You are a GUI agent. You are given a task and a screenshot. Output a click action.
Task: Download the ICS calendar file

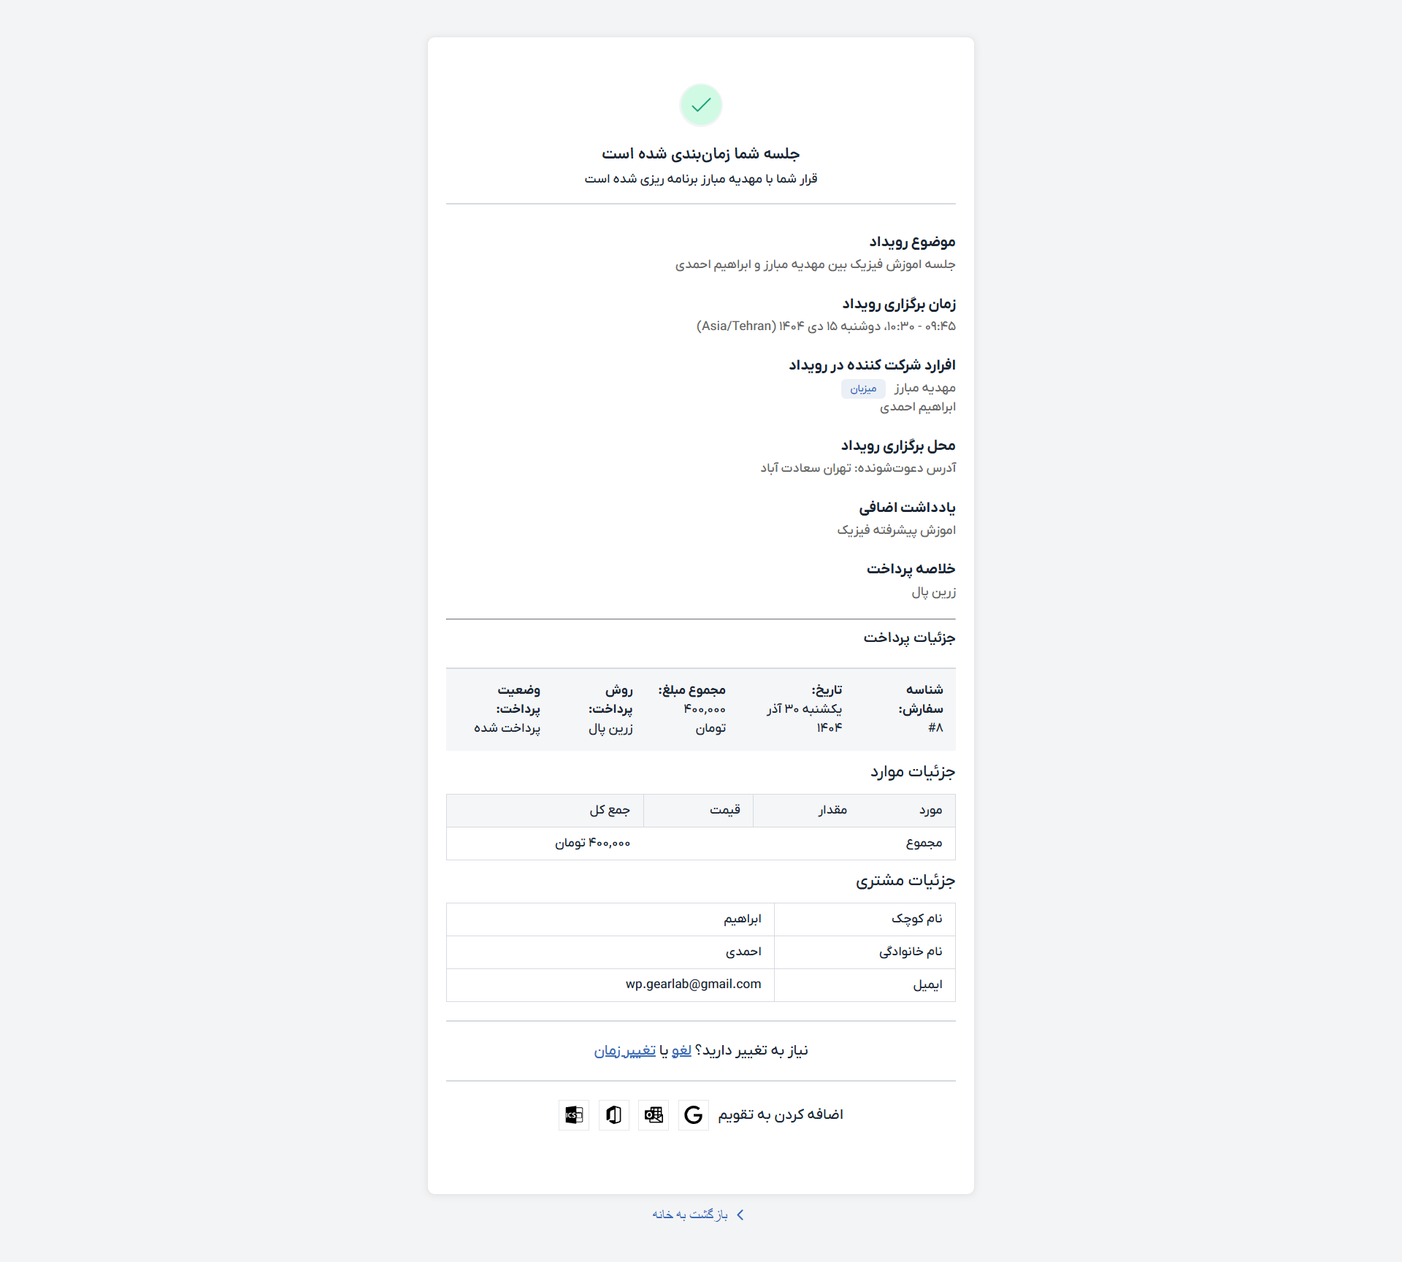(574, 1114)
